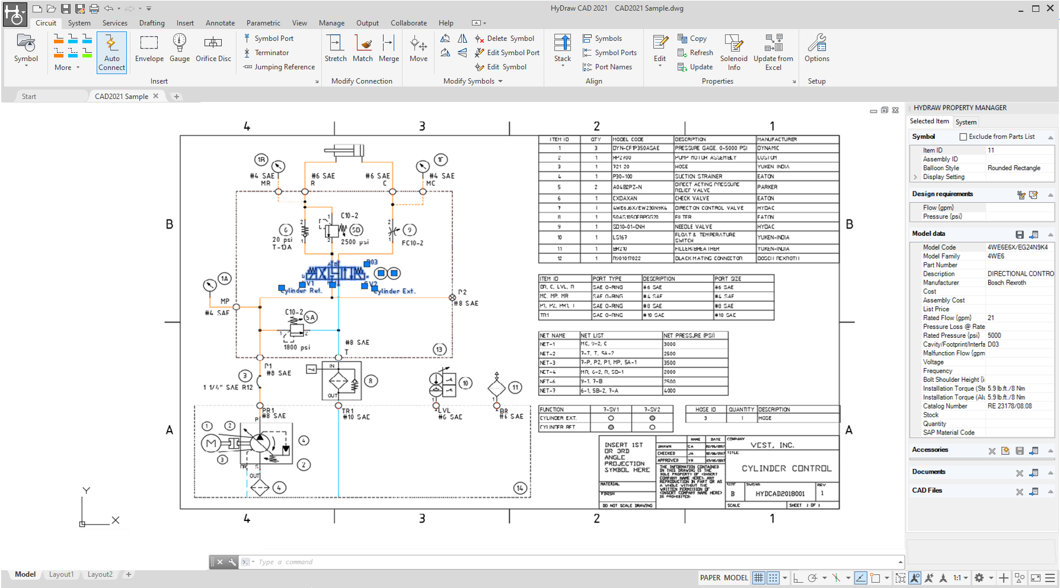Choose the Orifice Disc tool

point(213,47)
